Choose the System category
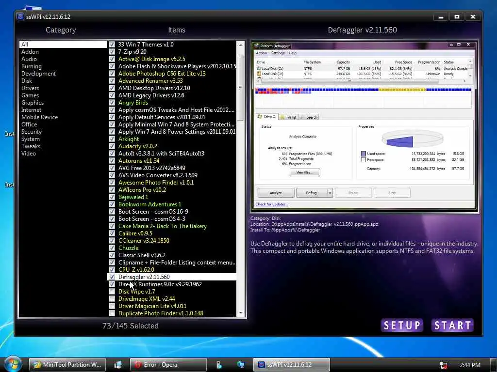 point(63,139)
